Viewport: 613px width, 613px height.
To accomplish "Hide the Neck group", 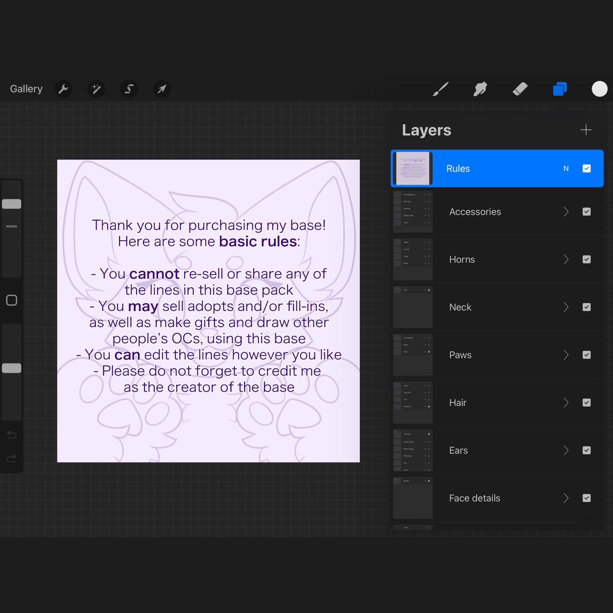I will tap(586, 307).
